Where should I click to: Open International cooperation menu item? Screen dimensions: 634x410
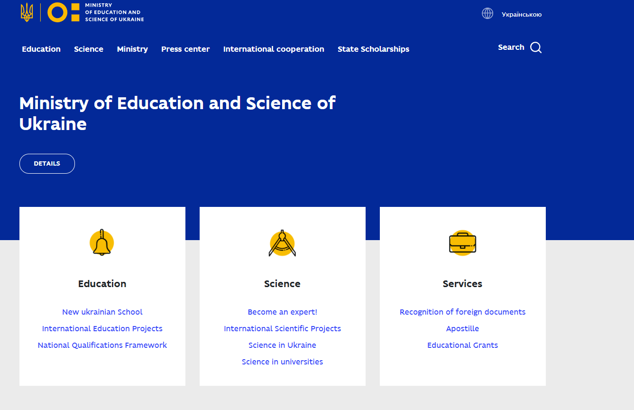tap(274, 49)
